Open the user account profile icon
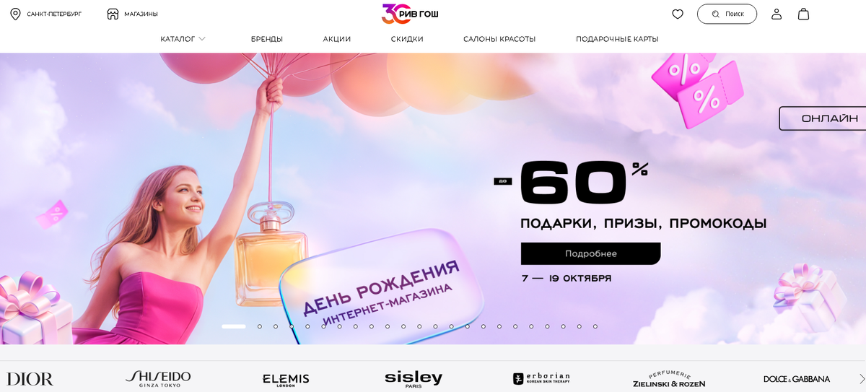 point(777,14)
